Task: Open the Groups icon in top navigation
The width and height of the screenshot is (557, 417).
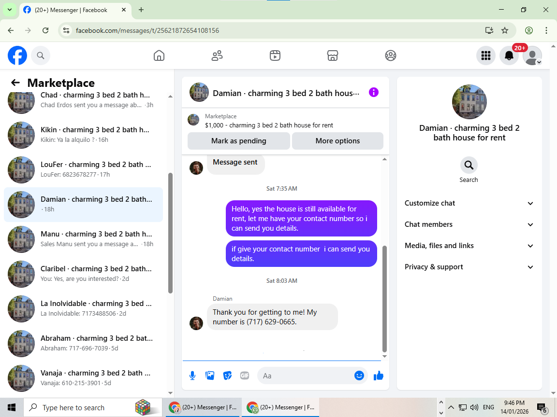Action: point(390,56)
